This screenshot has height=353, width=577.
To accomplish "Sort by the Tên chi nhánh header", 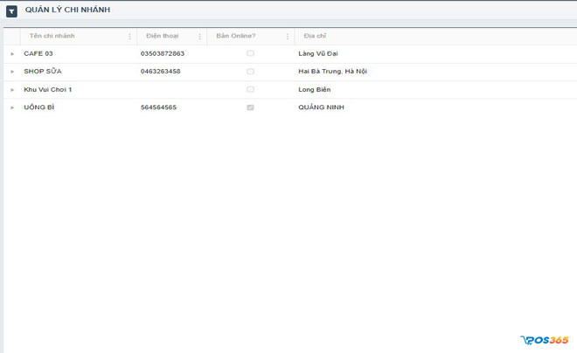I will coord(52,36).
